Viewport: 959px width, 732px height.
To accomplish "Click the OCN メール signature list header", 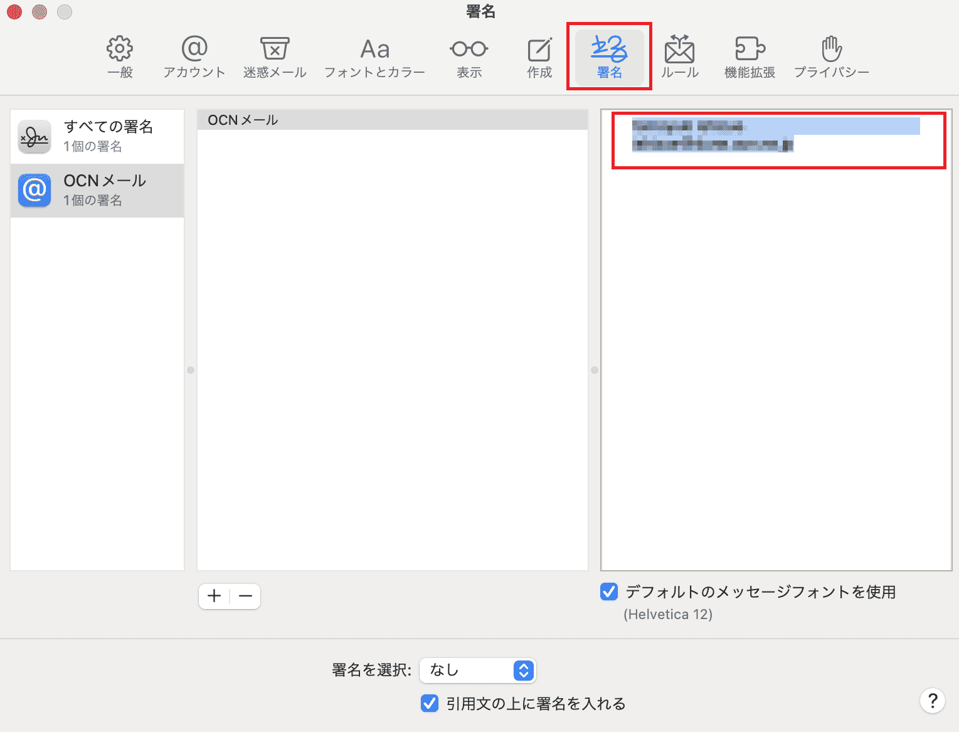I will 393,120.
